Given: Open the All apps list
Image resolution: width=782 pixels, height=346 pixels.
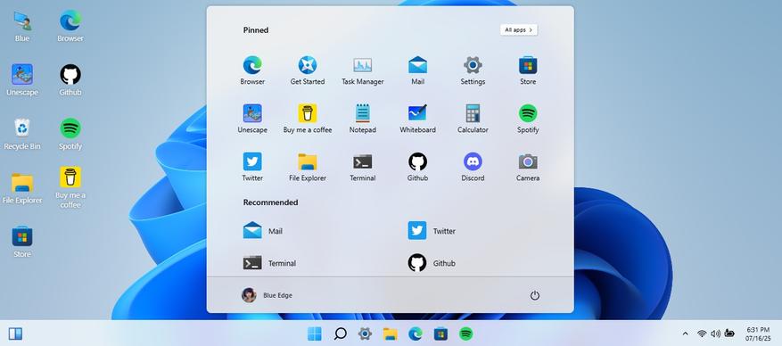Looking at the screenshot, I should coord(519,30).
